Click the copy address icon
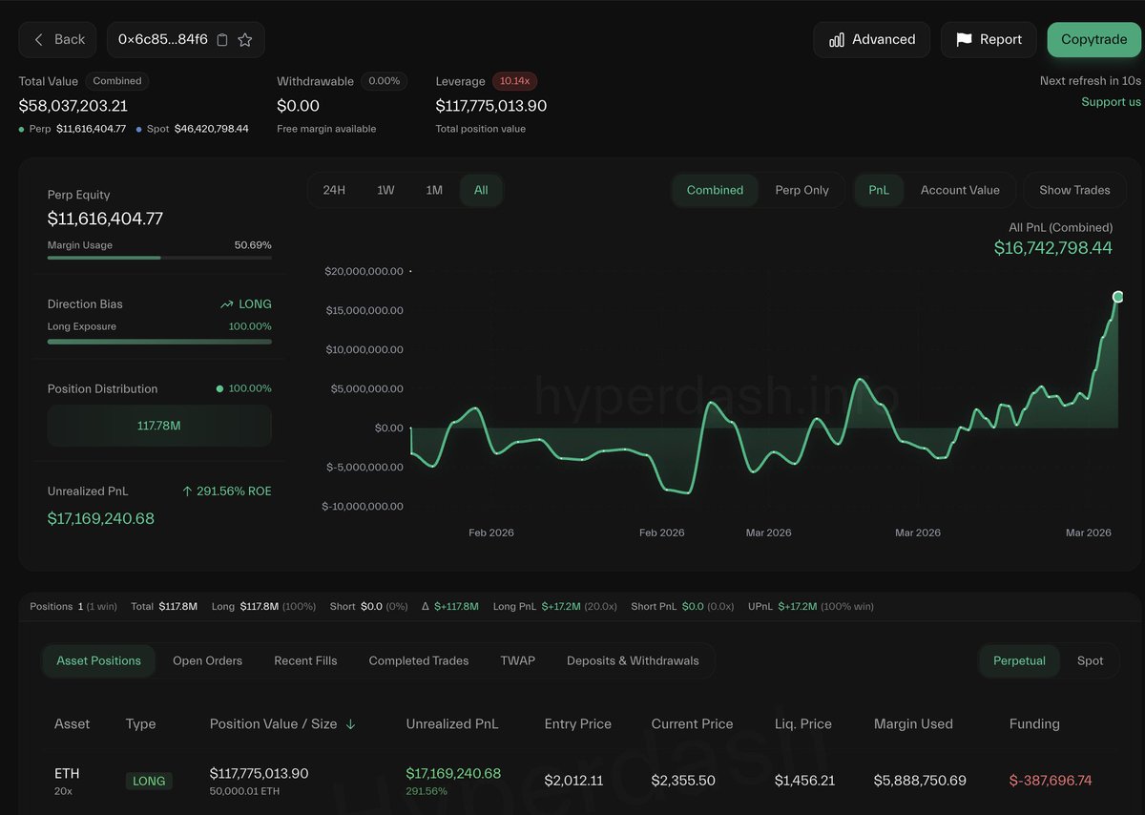Image resolution: width=1145 pixels, height=815 pixels. point(224,39)
